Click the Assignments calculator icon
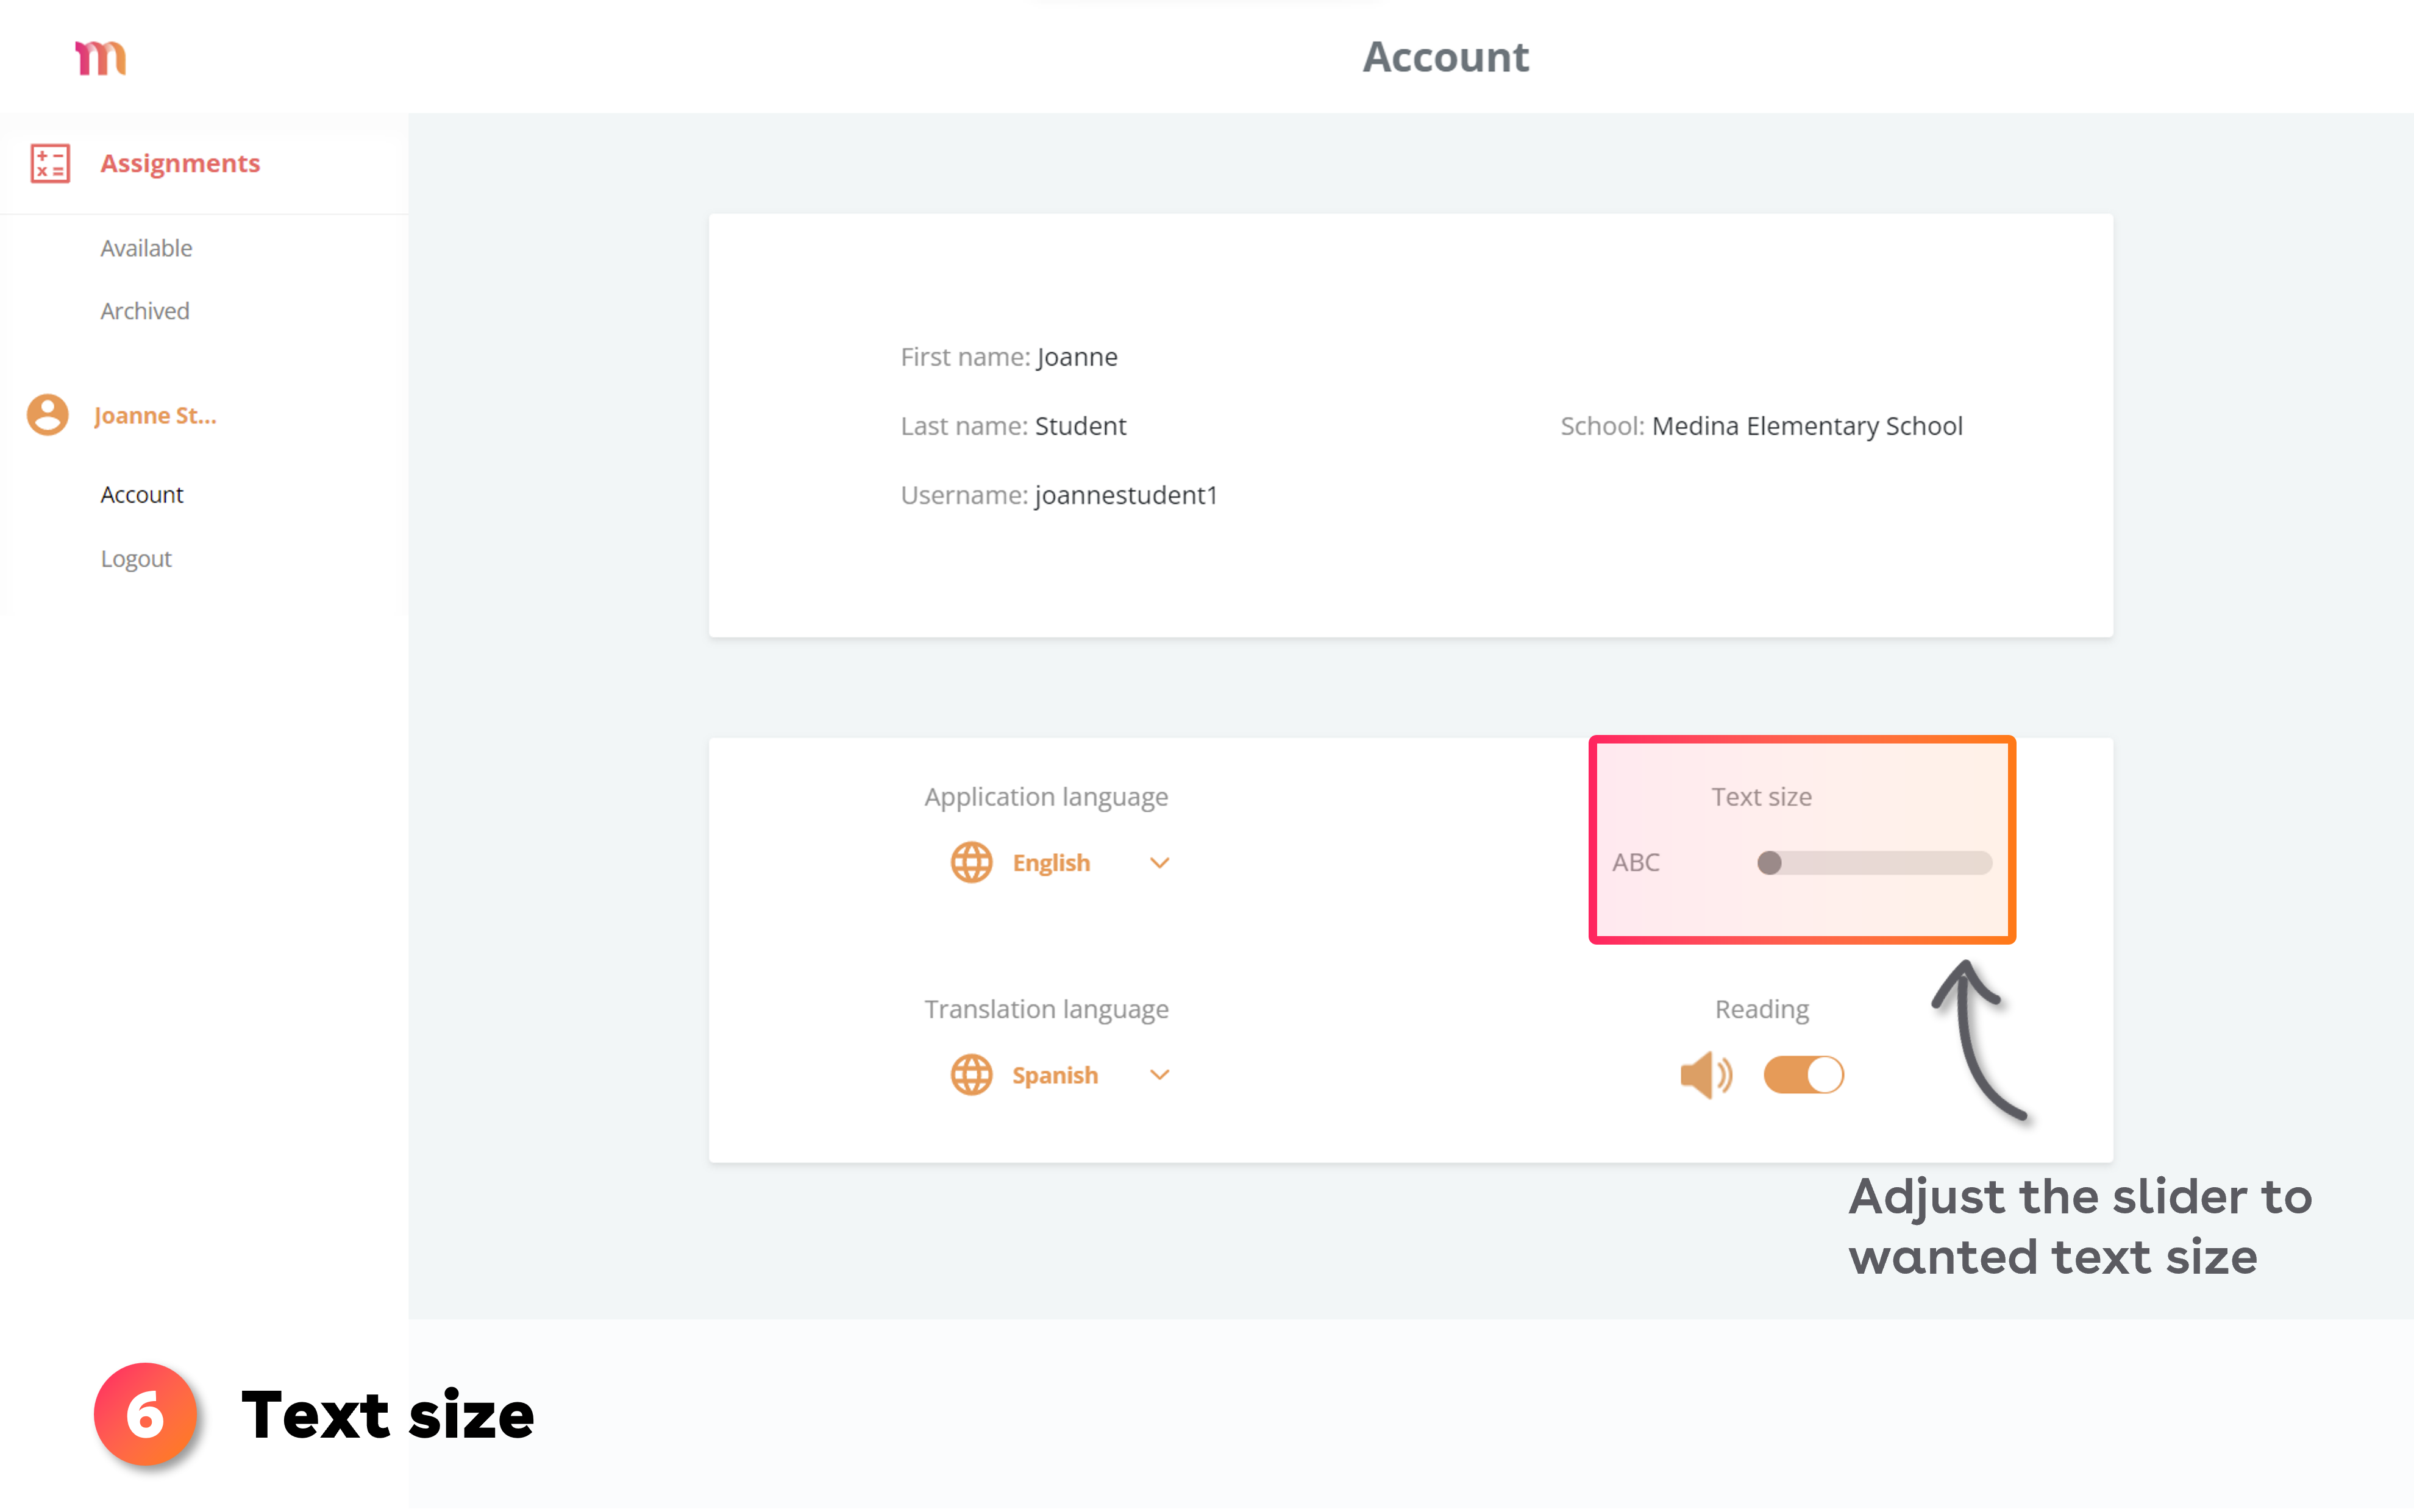 pos(50,163)
